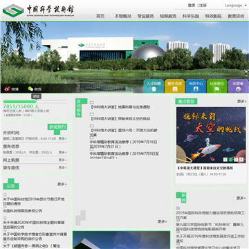The image size is (249, 249).
Task: Click 更多> in the 重点推荐 section
Action: [242, 101]
